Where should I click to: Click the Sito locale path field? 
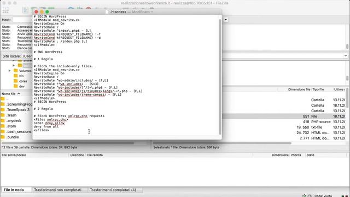27,56
